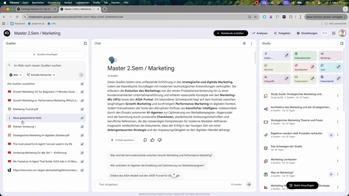
Task: Expand suggested questions with the chevron arrow
Action: click(174, 174)
